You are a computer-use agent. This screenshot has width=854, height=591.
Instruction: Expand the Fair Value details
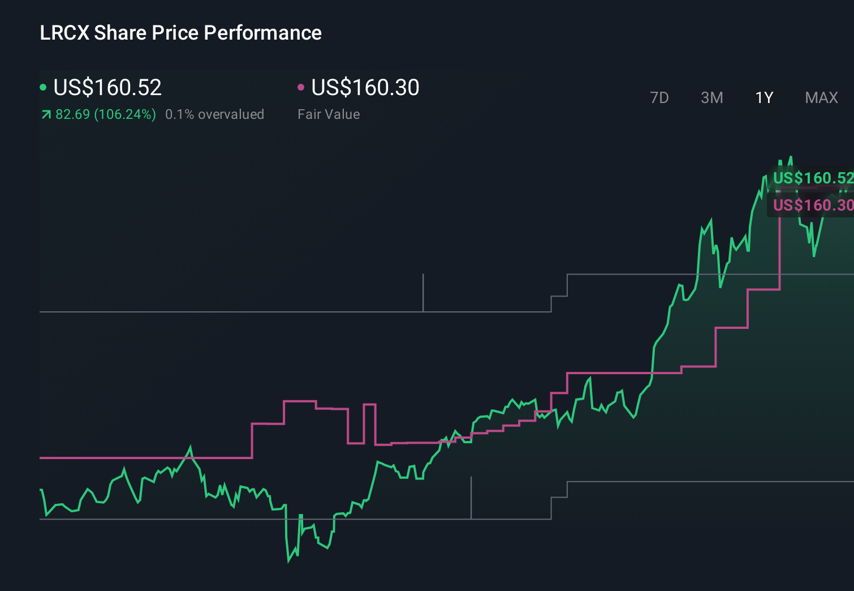click(x=329, y=114)
